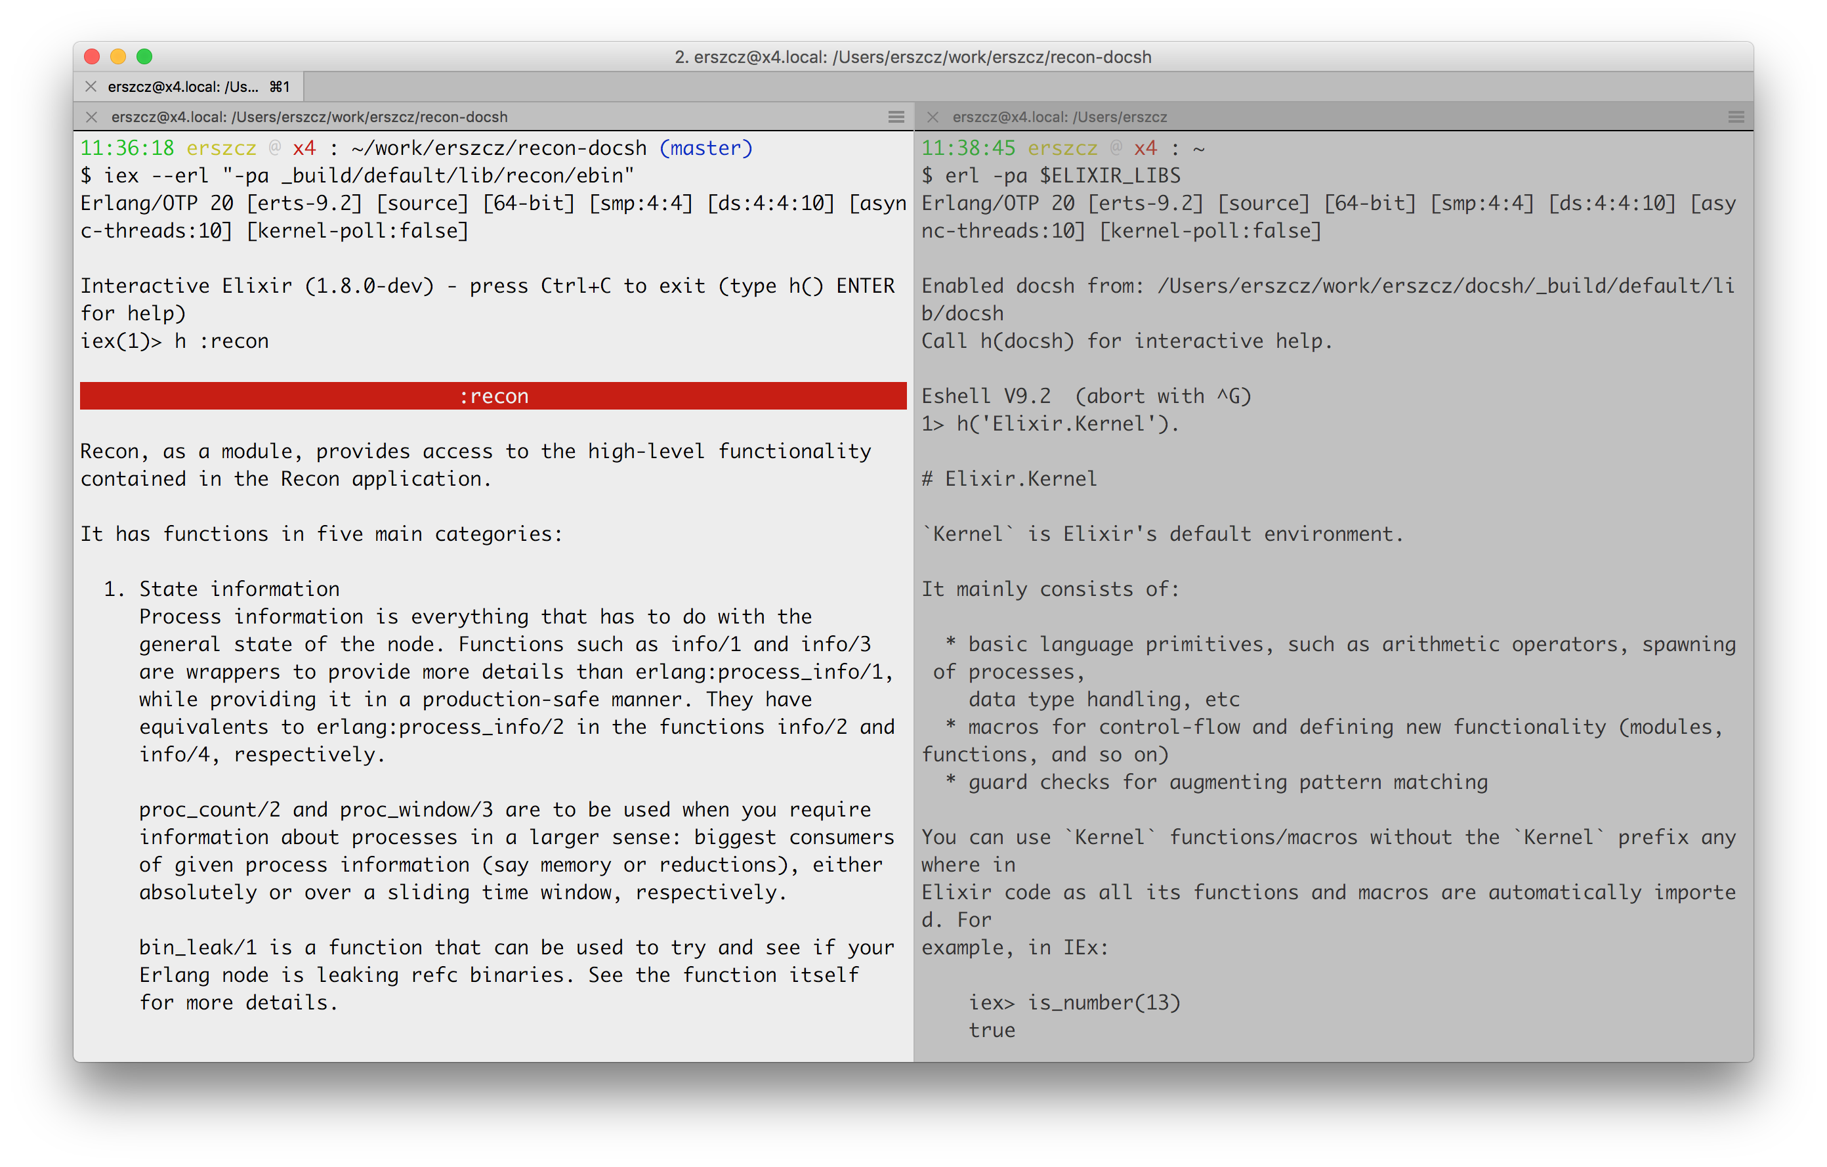Viewport: 1827px width, 1167px height.
Task: Close the erszcz@x4.local tab with X icon
Action: (x=91, y=87)
